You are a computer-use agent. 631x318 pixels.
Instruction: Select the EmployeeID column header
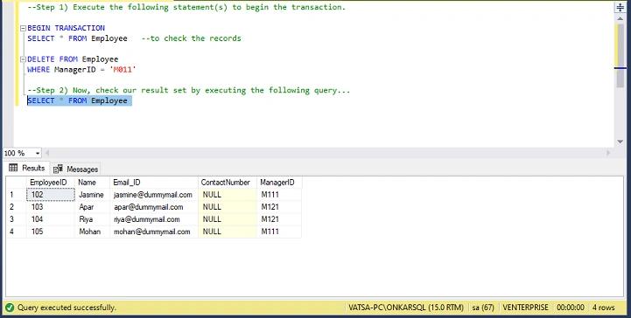coord(50,183)
